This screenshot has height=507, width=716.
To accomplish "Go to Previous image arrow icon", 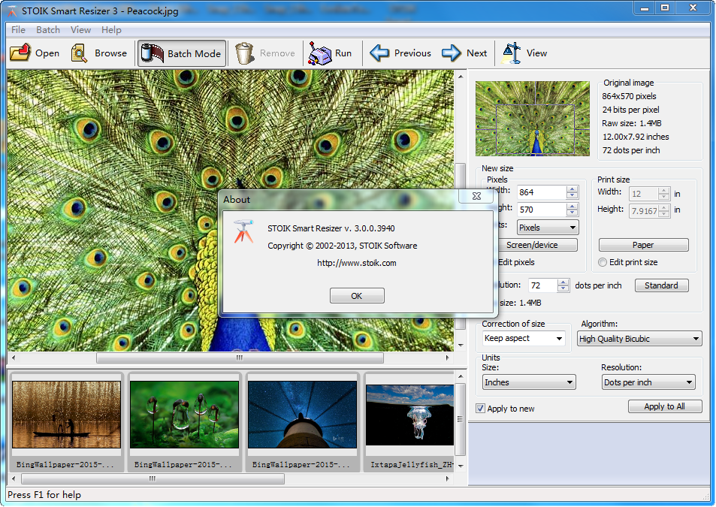I will [x=380, y=53].
